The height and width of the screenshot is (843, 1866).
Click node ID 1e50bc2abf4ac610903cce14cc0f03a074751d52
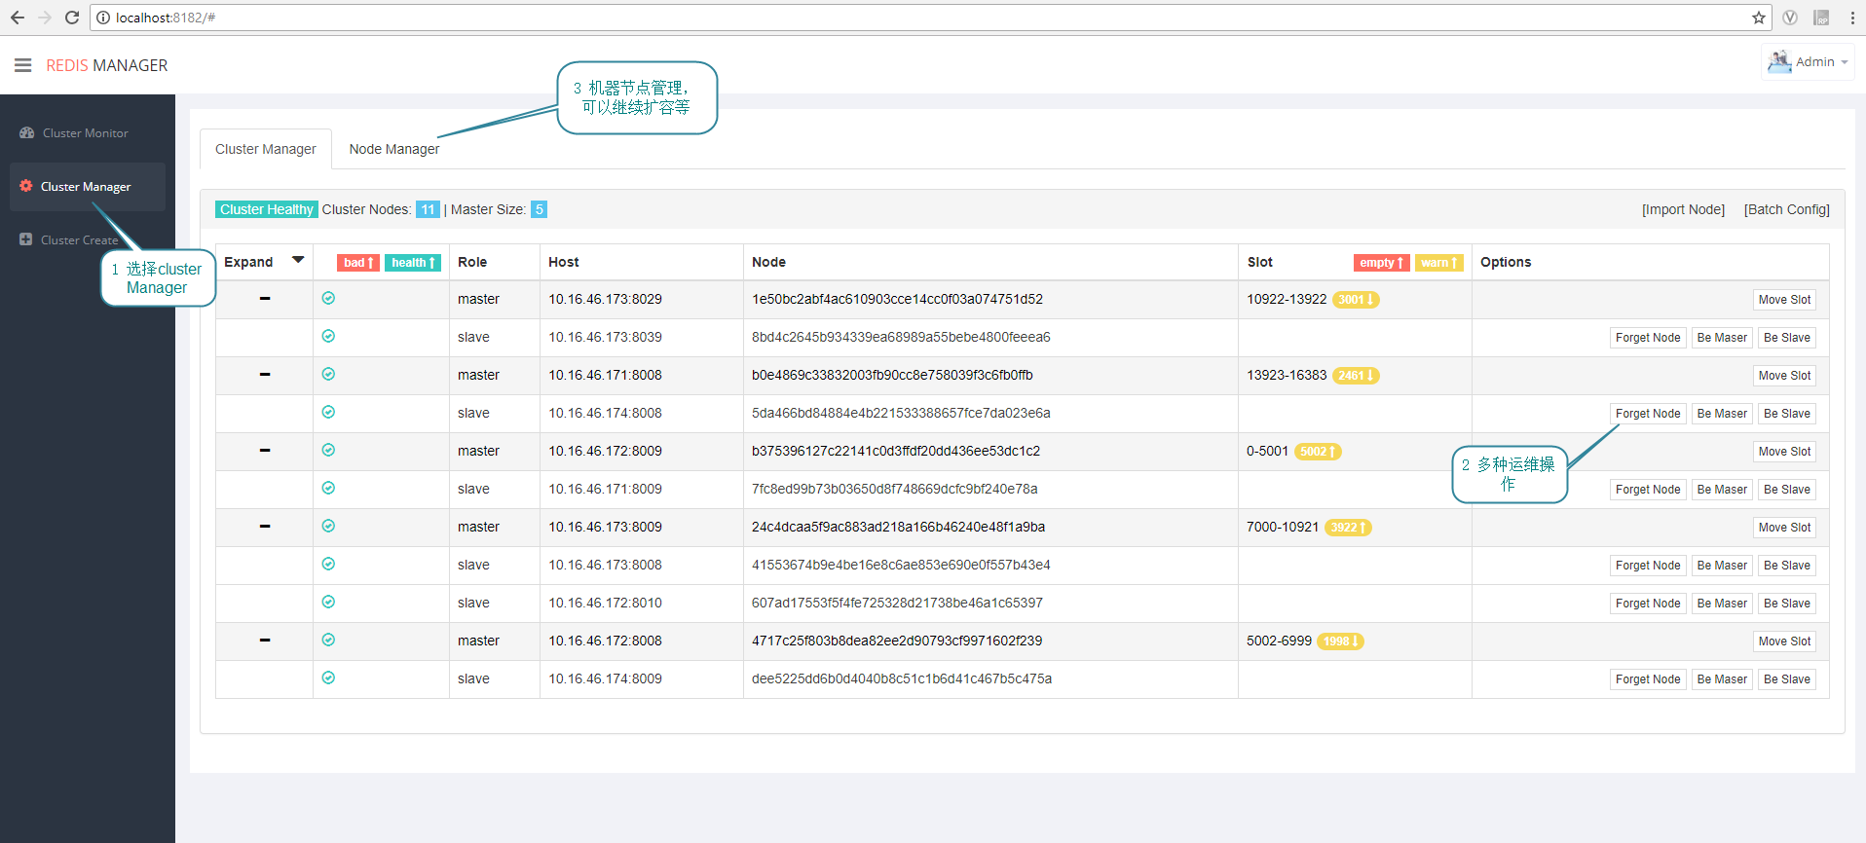897,299
